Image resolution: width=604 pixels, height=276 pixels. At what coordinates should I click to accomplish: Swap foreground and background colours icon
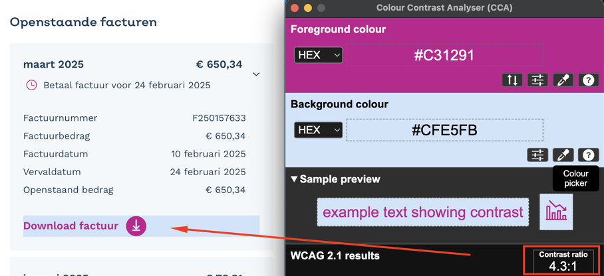(512, 80)
